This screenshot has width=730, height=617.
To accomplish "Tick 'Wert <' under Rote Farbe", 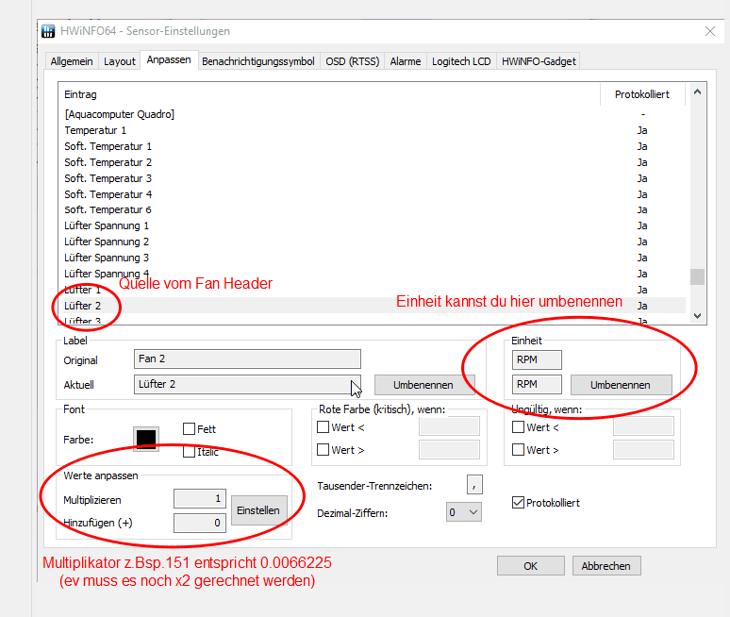I will pyautogui.click(x=324, y=427).
